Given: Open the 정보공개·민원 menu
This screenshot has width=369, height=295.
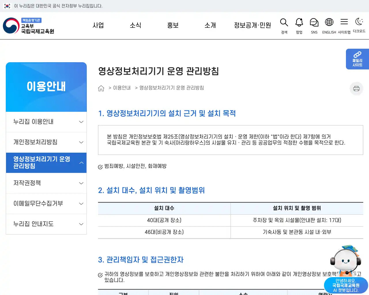Looking at the screenshot, I should click(253, 25).
